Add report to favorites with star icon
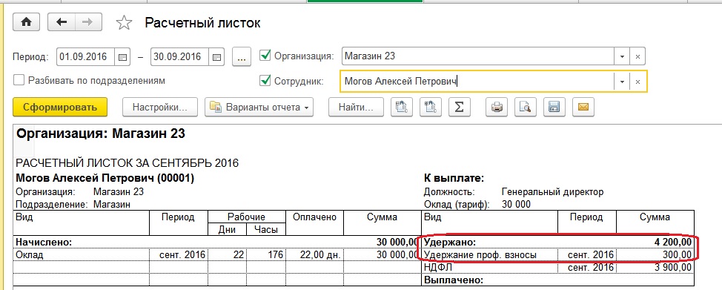 click(x=124, y=22)
